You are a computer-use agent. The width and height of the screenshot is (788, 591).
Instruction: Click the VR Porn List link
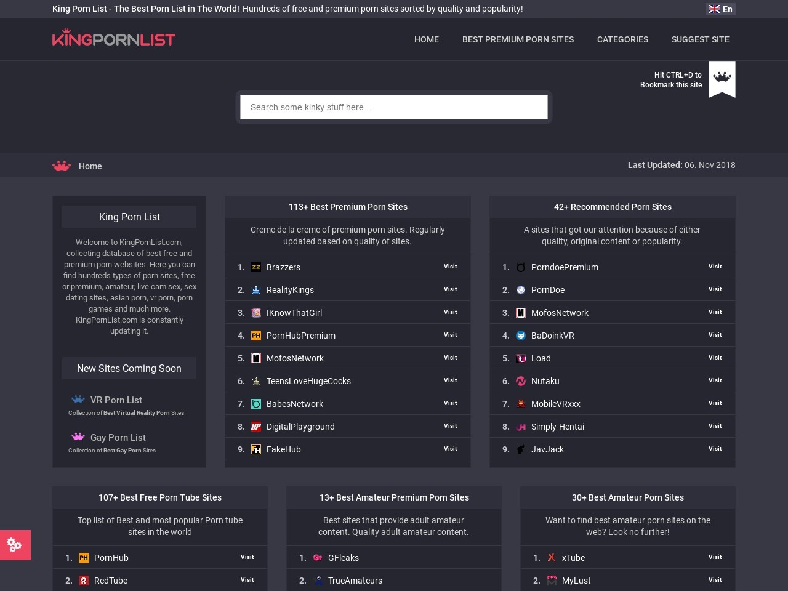tap(116, 400)
